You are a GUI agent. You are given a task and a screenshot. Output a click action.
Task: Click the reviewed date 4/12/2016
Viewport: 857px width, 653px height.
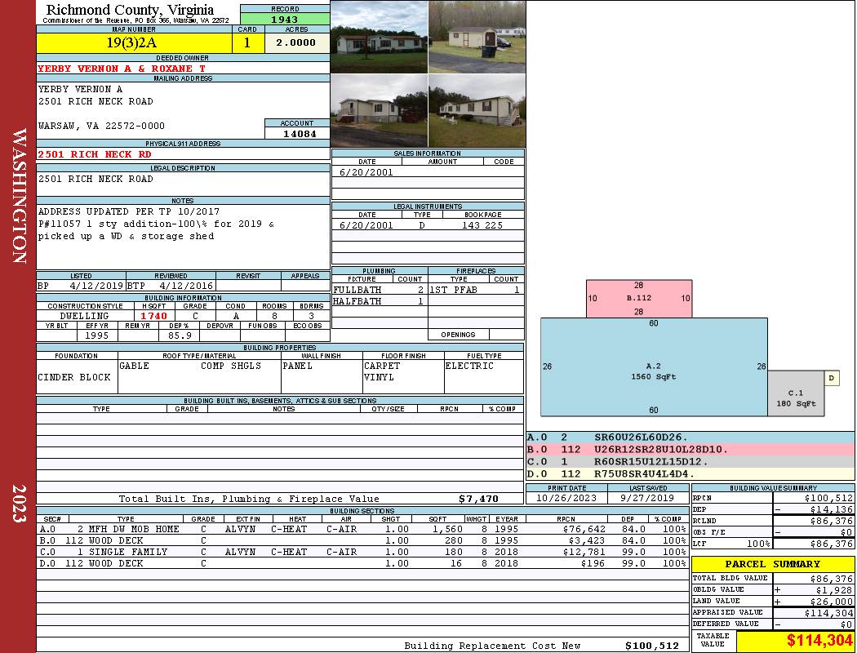tap(186, 285)
